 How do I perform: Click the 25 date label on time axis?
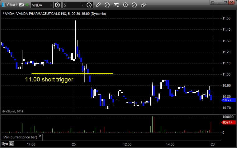[74, 144]
